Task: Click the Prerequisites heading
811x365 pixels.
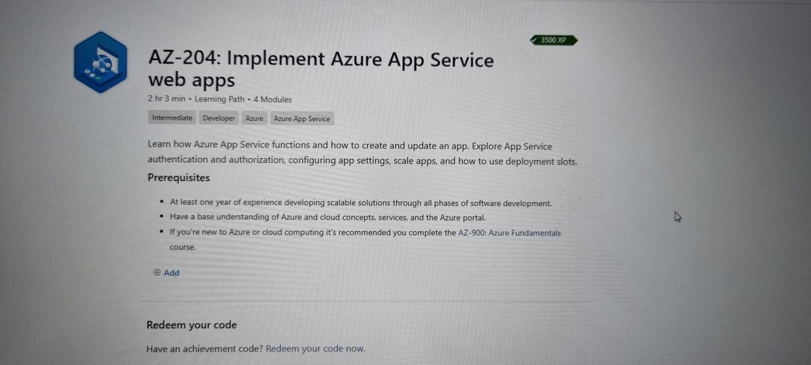Action: [179, 178]
